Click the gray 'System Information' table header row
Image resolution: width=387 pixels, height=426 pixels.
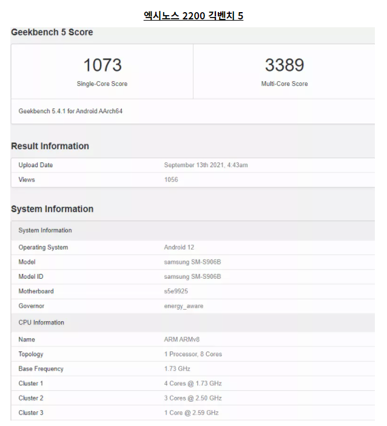193,230
